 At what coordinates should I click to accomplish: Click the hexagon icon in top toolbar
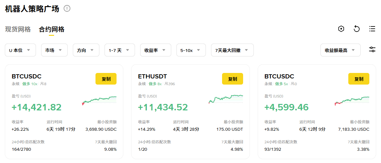(341, 29)
